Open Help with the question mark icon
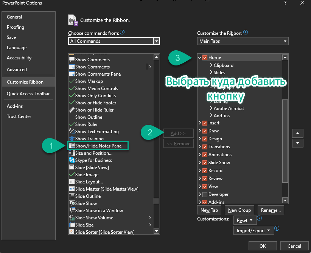Screen dimensions: 311x253 click(x=285, y=3)
